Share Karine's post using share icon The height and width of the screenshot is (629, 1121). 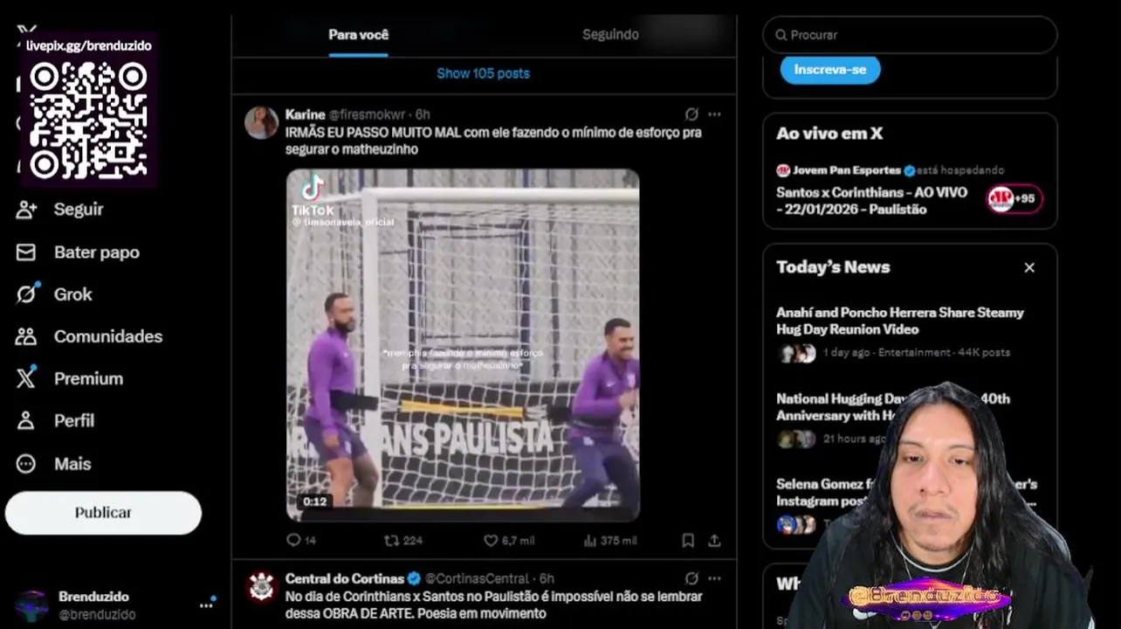pyautogui.click(x=714, y=541)
